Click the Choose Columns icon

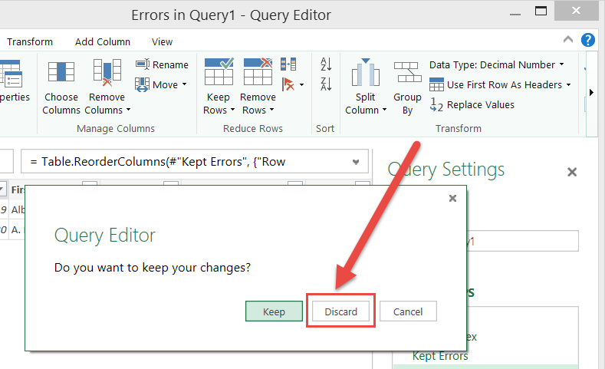[x=61, y=73]
